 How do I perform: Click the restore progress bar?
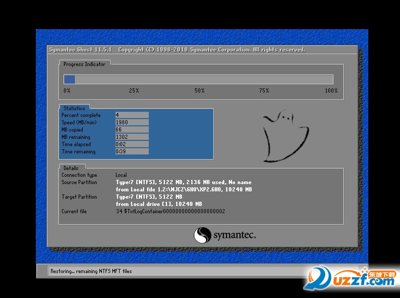(198, 80)
